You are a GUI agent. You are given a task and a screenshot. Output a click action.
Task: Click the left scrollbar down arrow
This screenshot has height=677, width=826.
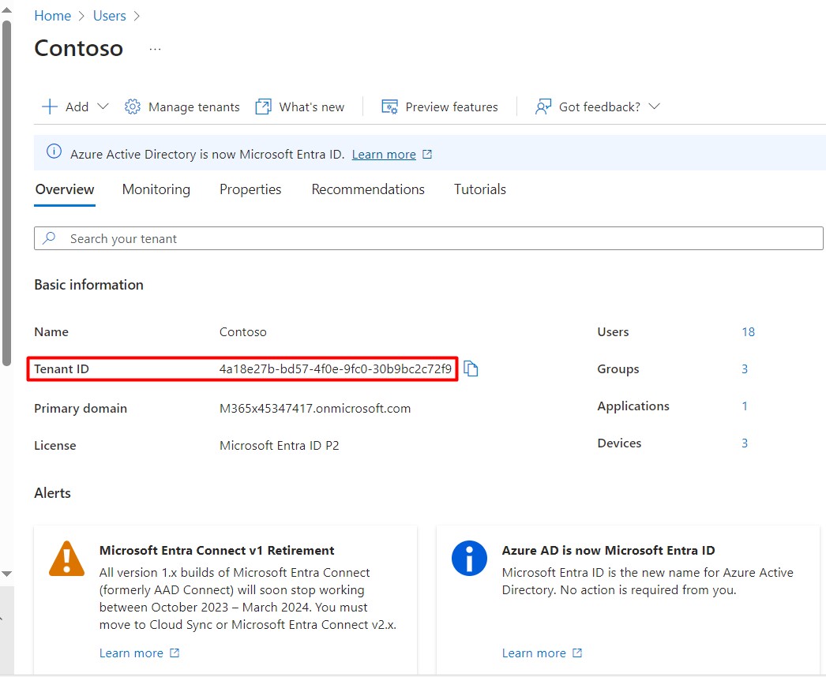[6, 574]
